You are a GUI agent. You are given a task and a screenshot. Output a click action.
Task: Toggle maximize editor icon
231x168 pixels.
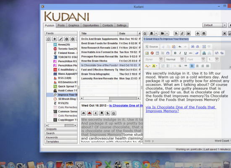click(204, 47)
